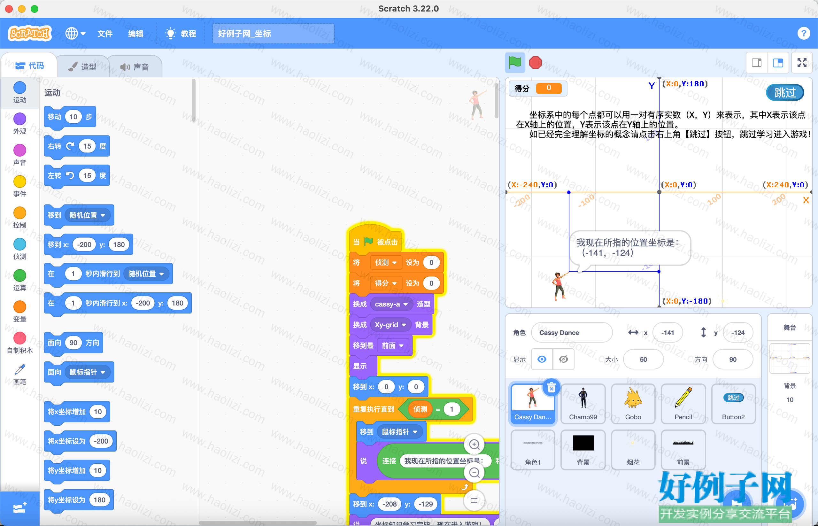818x526 pixels.
Task: Open the 文件 menu
Action: 105,34
